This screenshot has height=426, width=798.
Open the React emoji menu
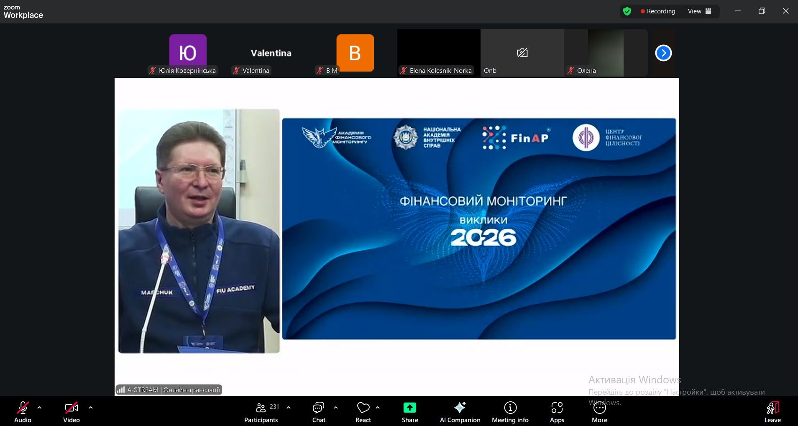(x=363, y=412)
